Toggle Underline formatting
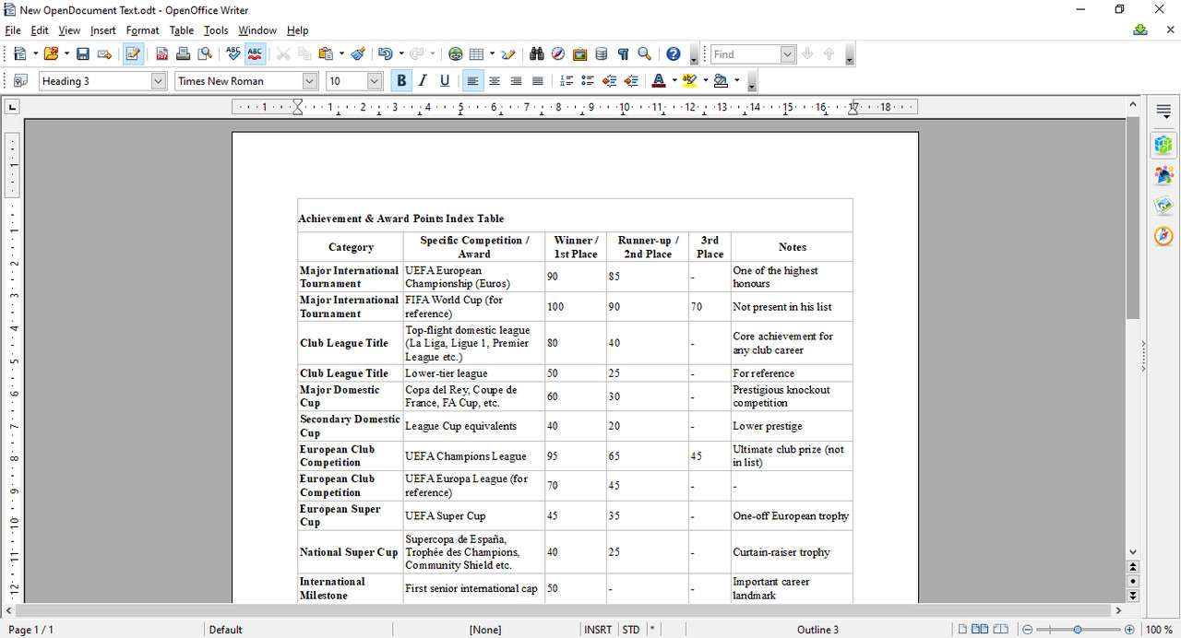1181x638 pixels. tap(445, 81)
